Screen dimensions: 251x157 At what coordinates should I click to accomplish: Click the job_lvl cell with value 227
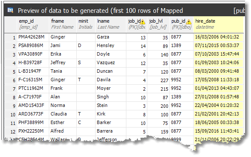point(158,80)
